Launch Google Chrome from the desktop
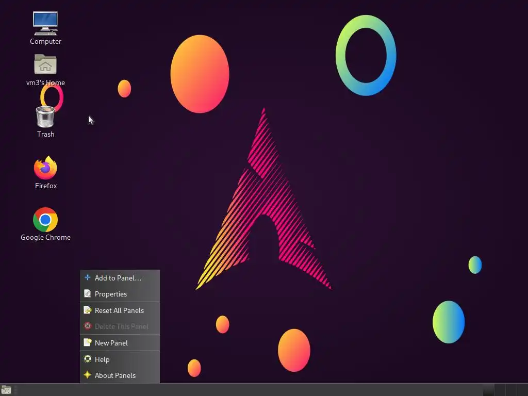Viewport: 528px width, 396px height. point(45,224)
